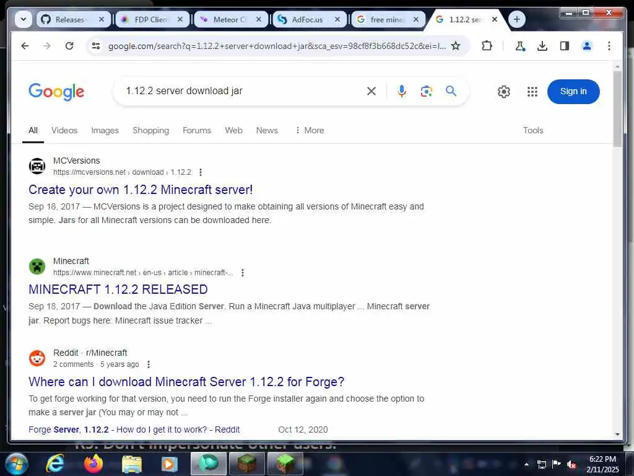
Task: Open the Chrome profile avatar
Action: (587, 46)
